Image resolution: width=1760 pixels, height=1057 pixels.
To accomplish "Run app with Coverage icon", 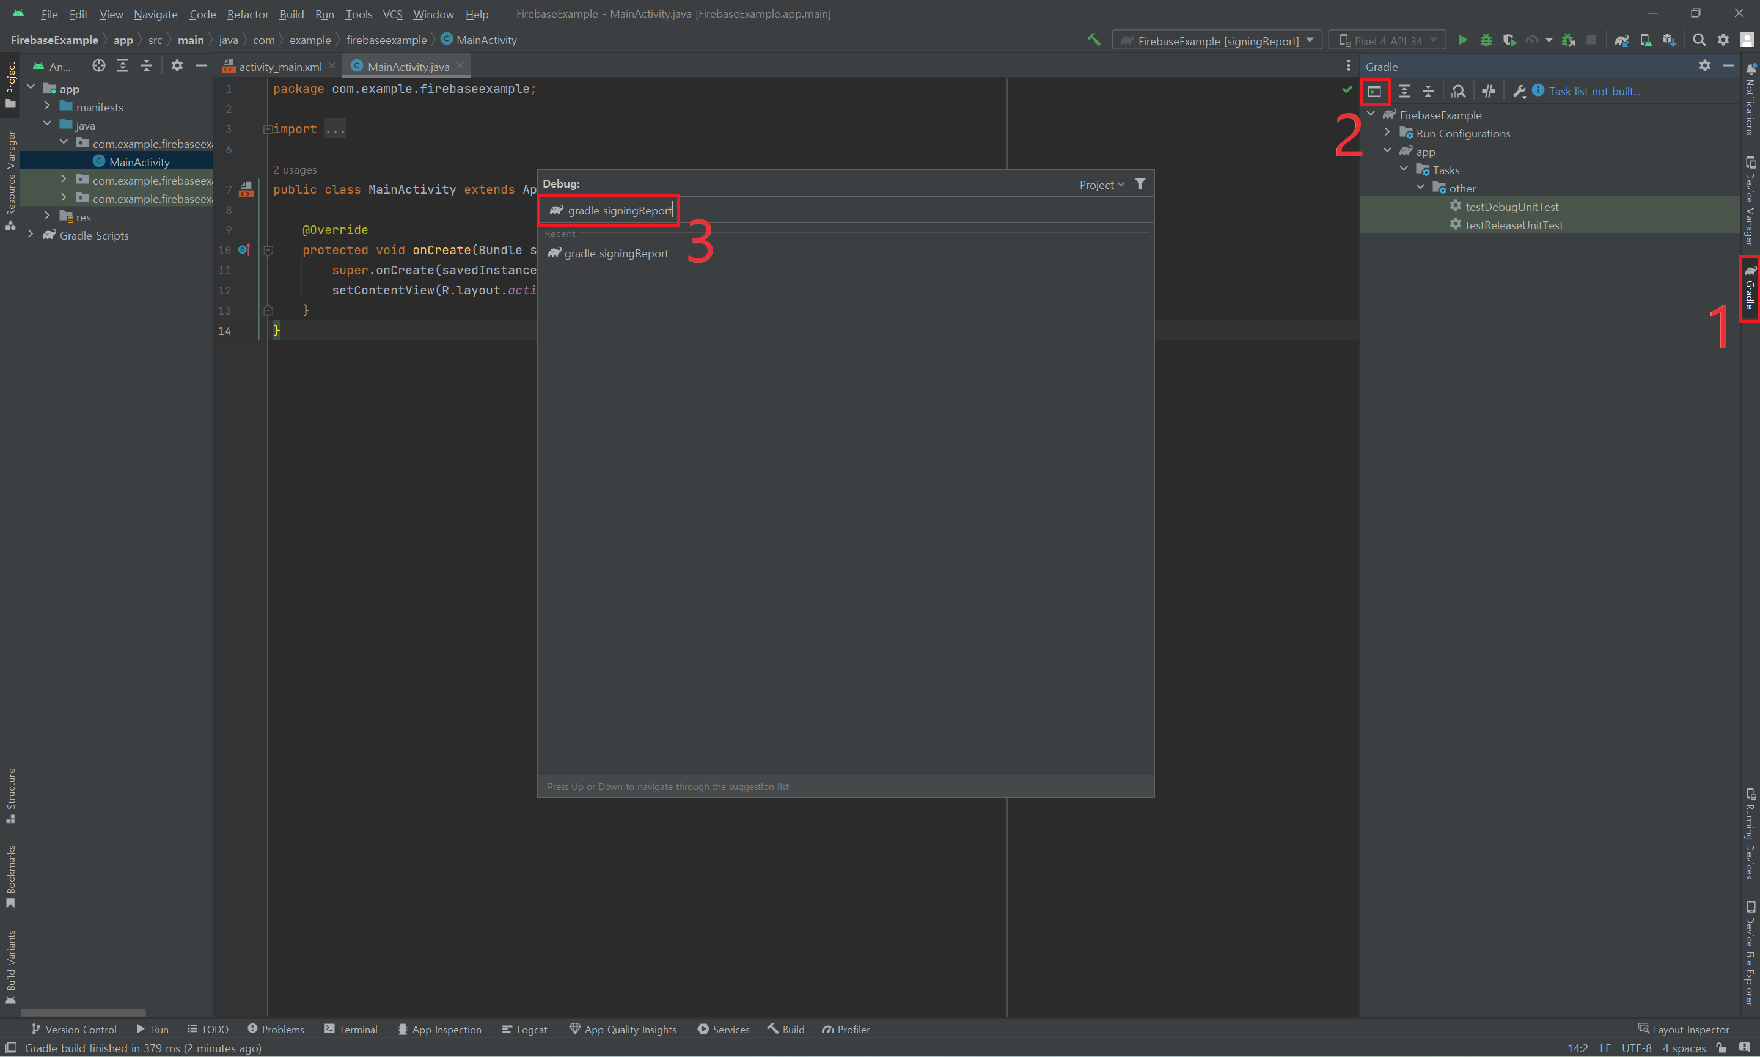I will coord(1509,40).
